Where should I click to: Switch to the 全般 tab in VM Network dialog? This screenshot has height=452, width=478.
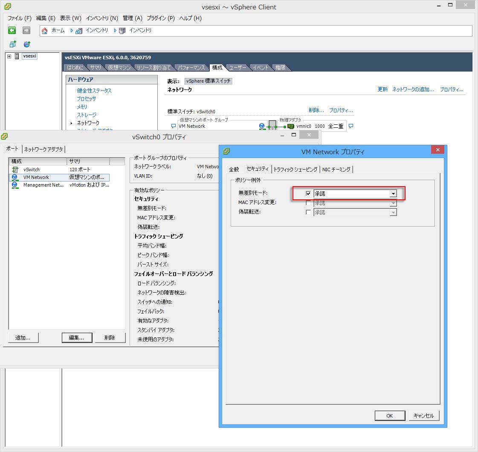[x=234, y=170]
